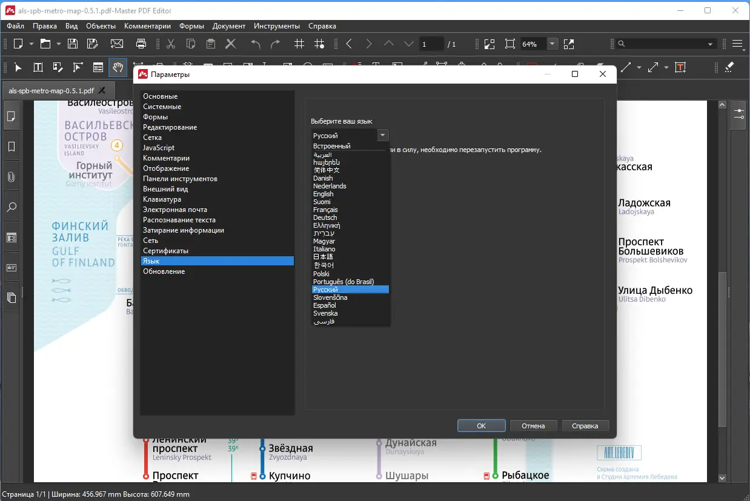Toggle the snap to grid icon
This screenshot has height=501, width=750.
tap(319, 44)
